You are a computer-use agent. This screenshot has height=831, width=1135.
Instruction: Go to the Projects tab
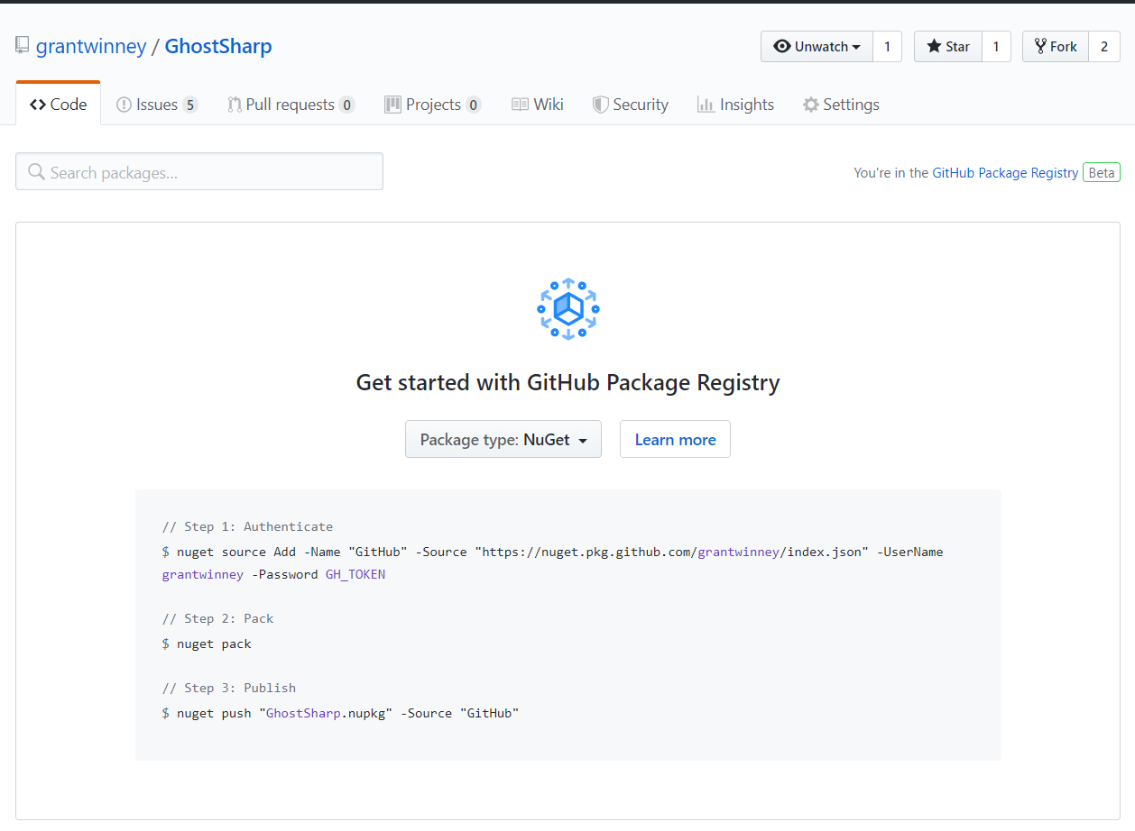pyautogui.click(x=432, y=105)
